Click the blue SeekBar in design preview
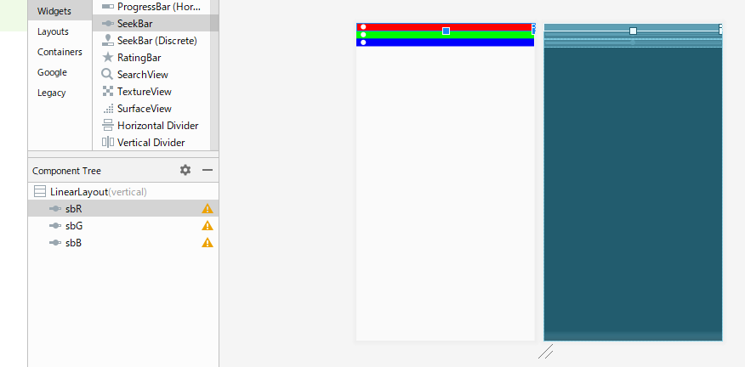The width and height of the screenshot is (745, 367). (445, 42)
